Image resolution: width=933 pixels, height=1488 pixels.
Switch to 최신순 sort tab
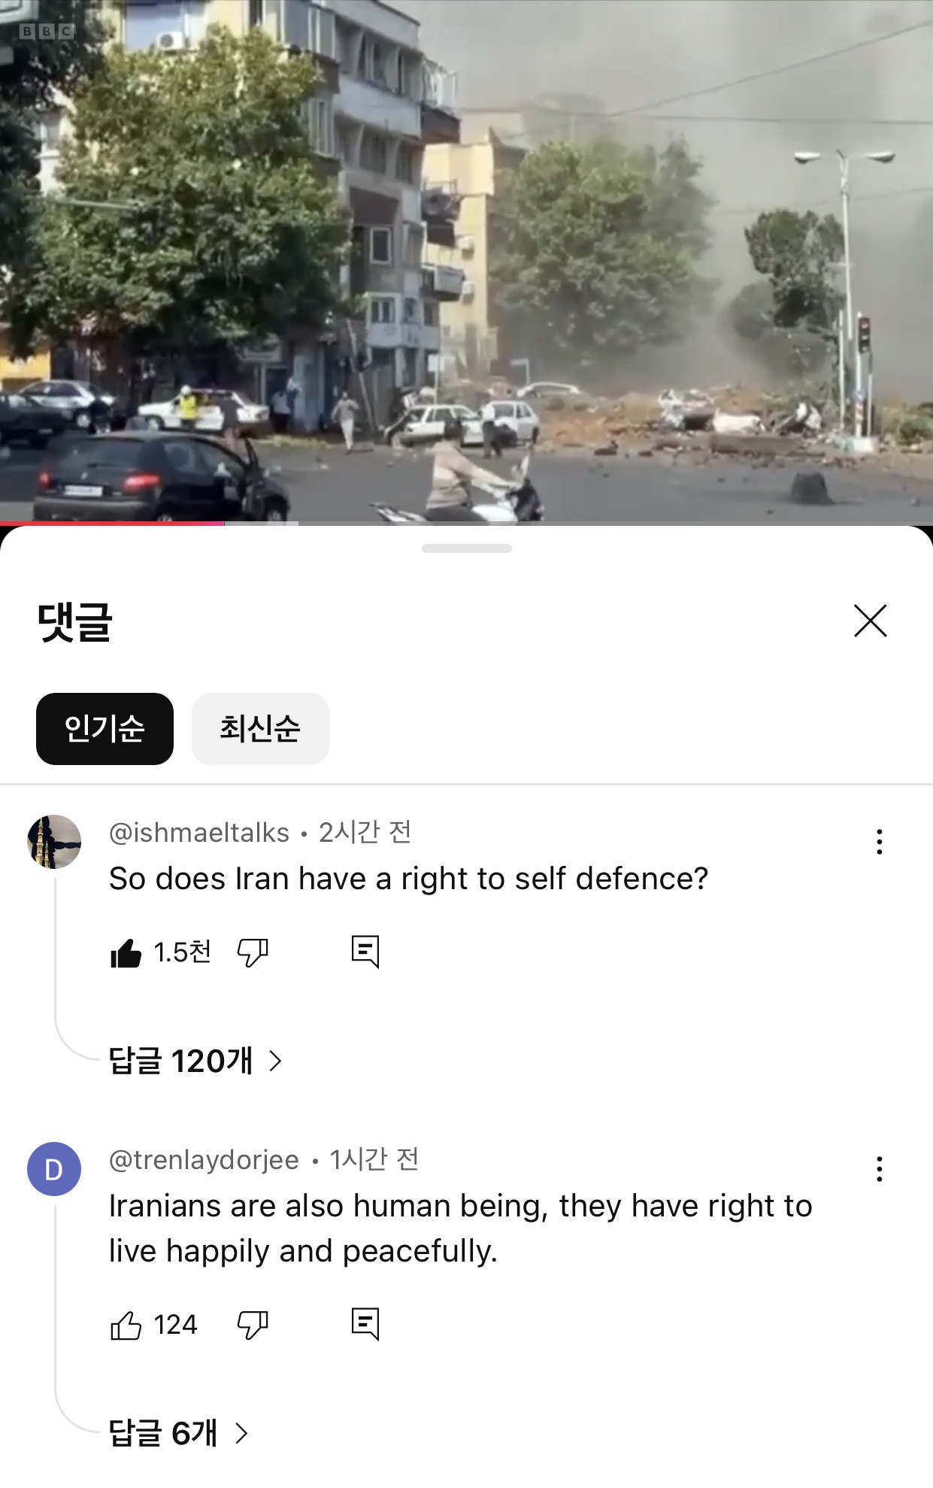coord(260,729)
